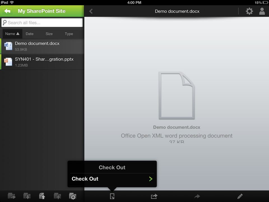Screen dimensions: 269x202
Task: Sort files by Type
Action: coord(69,34)
